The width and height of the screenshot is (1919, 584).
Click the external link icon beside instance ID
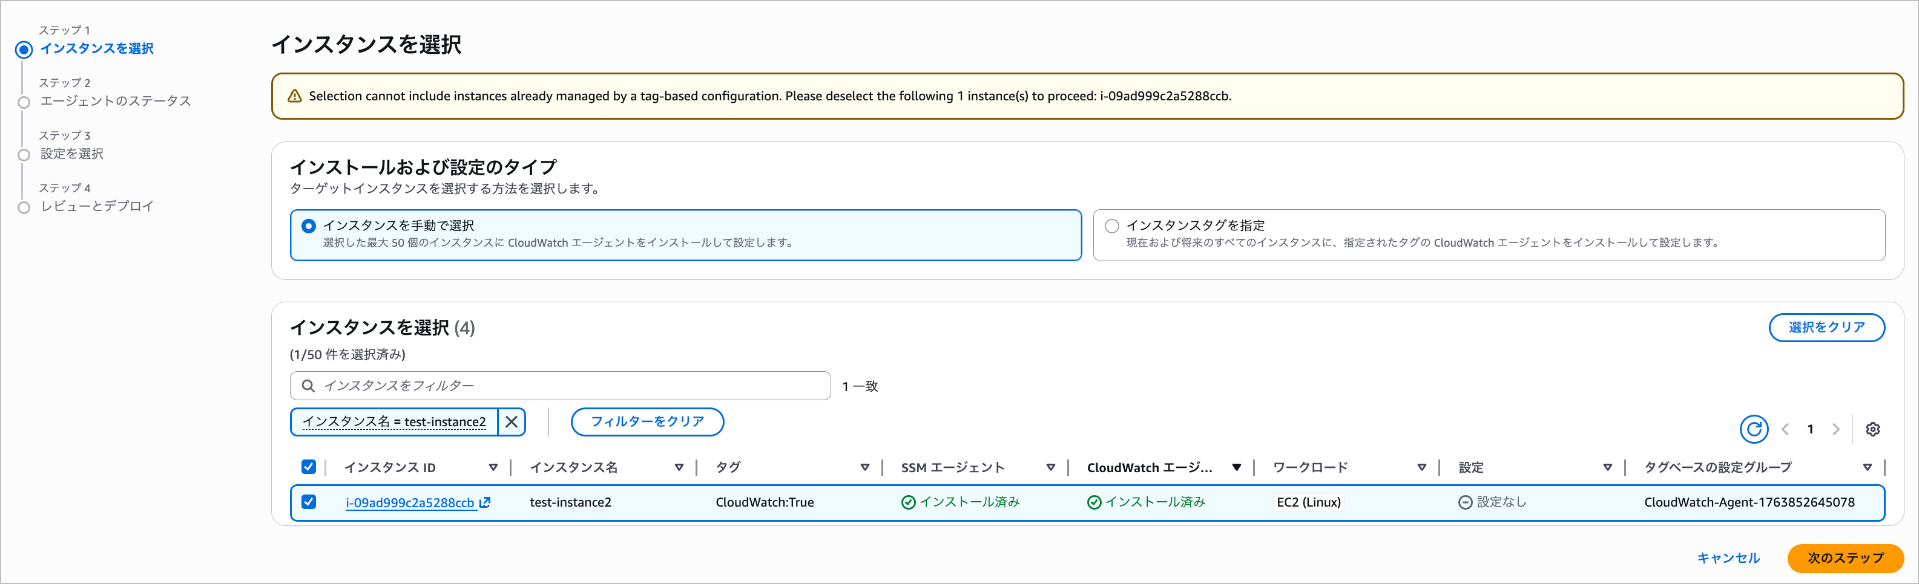pos(485,502)
